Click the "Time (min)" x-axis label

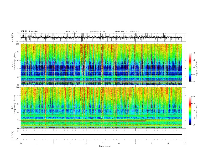pos(105,146)
